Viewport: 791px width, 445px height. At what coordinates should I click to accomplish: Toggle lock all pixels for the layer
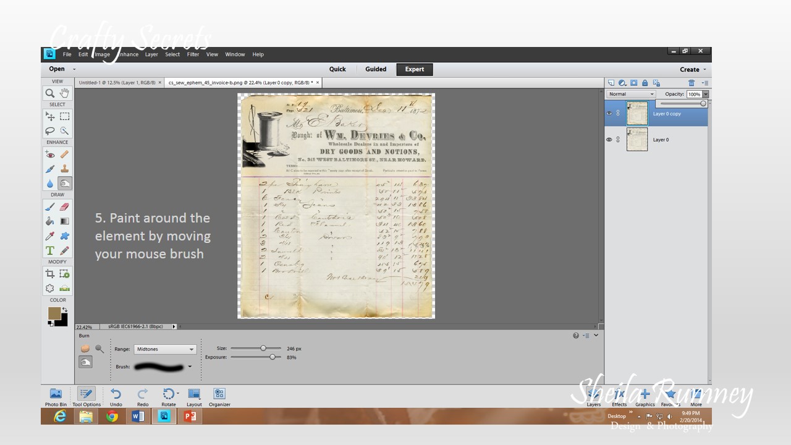(x=645, y=83)
